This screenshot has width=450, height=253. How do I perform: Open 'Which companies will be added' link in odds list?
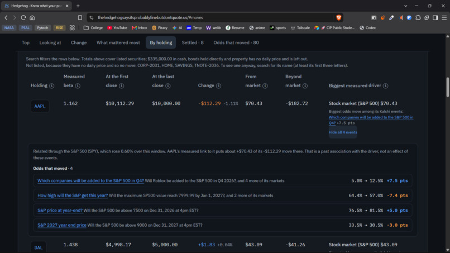coord(90,180)
